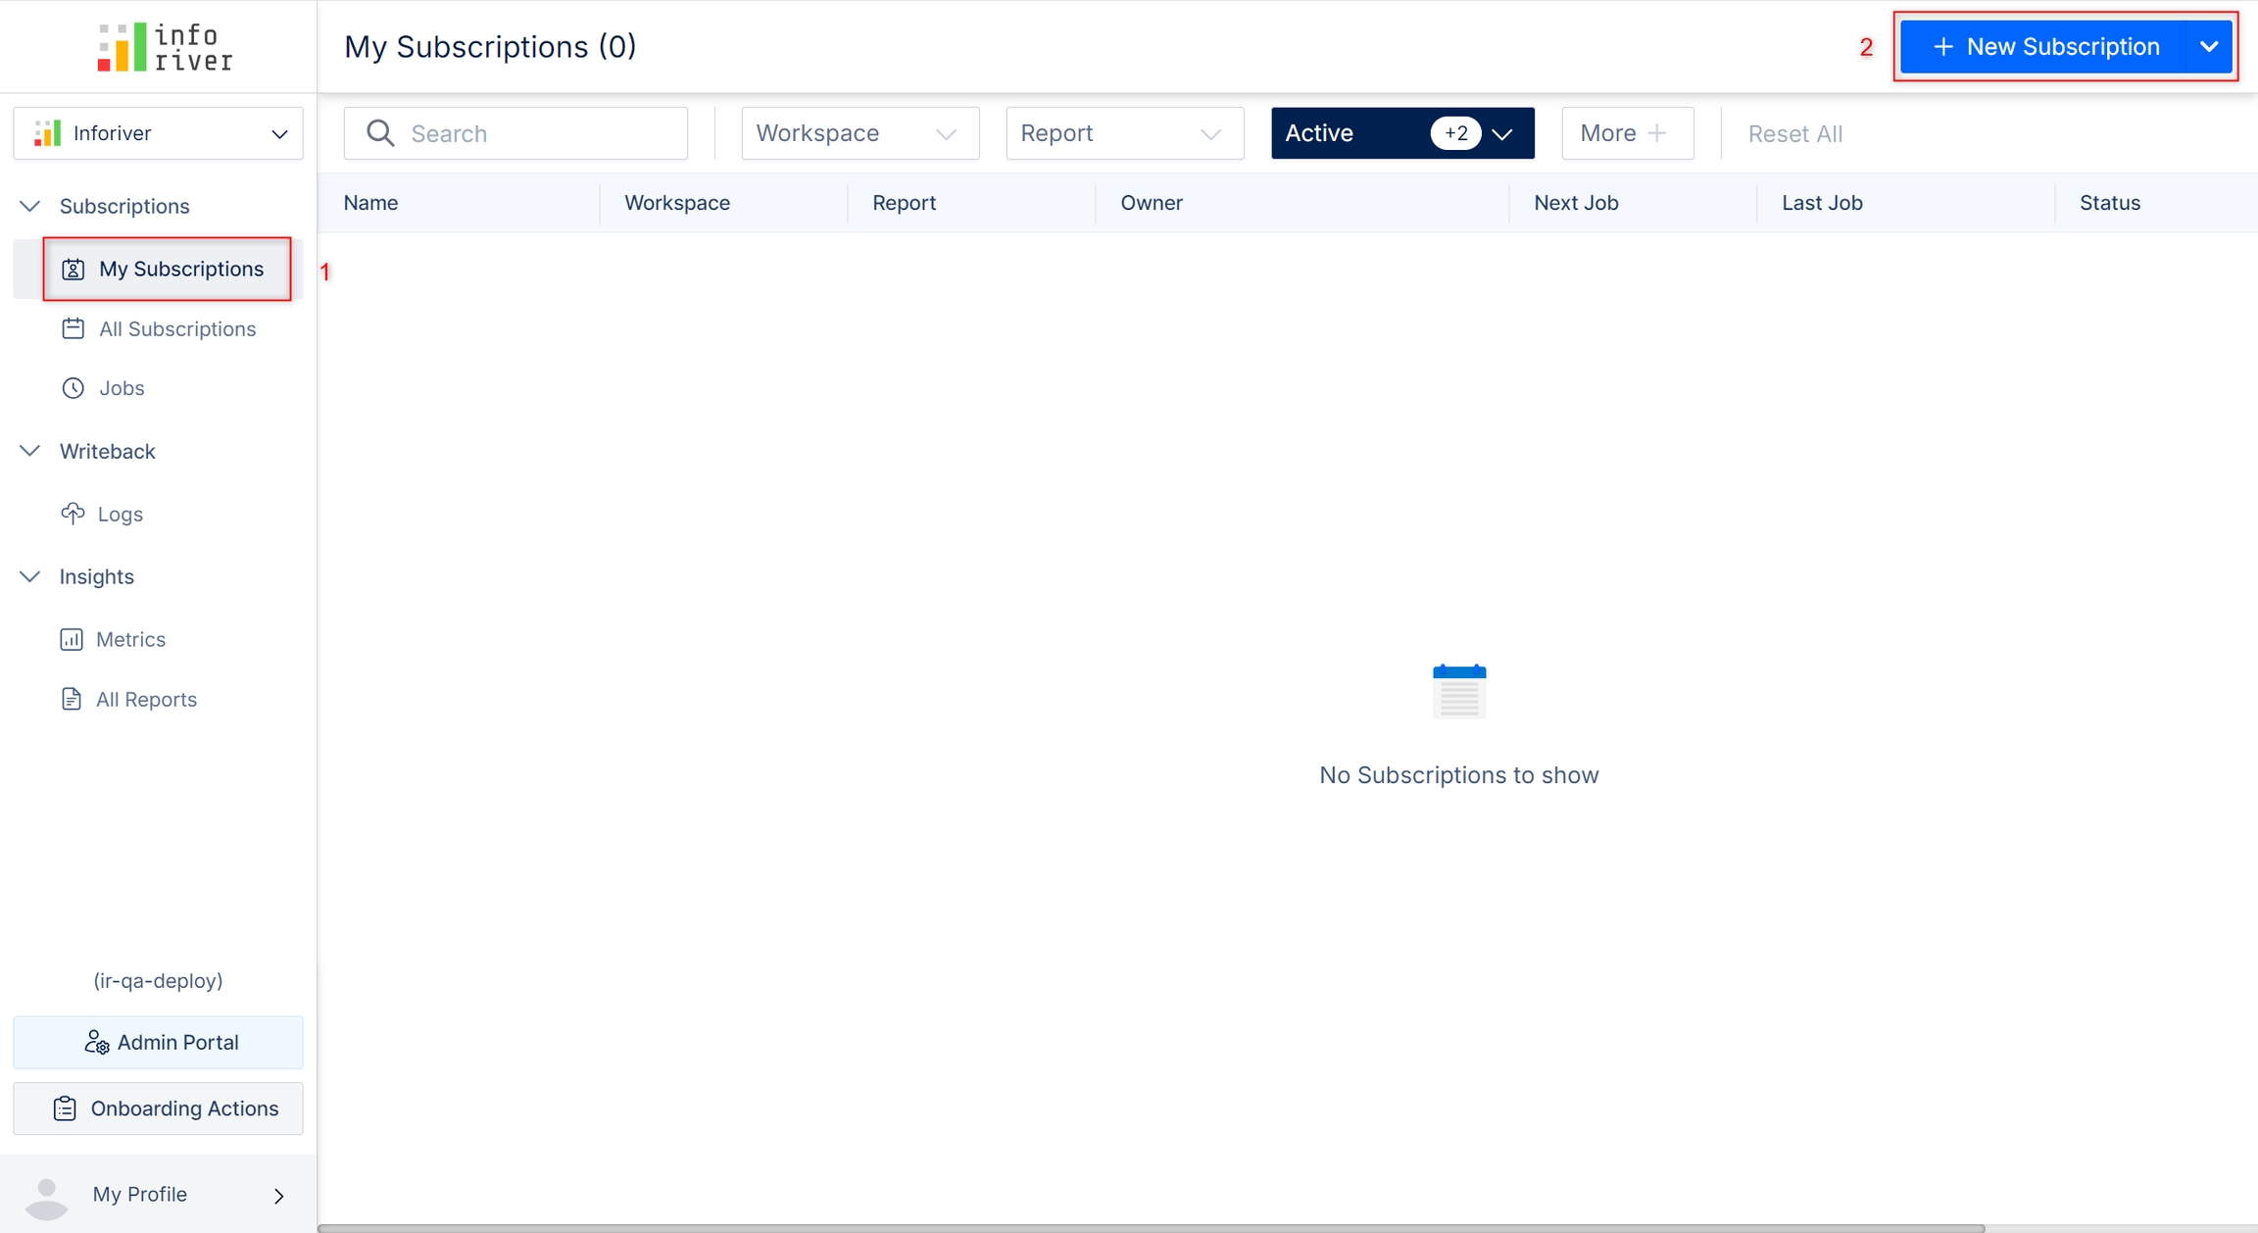This screenshot has height=1233, width=2258.
Task: Open the New Subscription arrow dropdown
Action: [2208, 47]
